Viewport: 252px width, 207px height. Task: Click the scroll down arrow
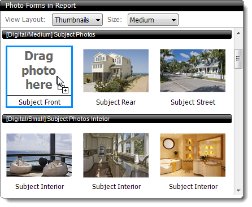click(238, 191)
